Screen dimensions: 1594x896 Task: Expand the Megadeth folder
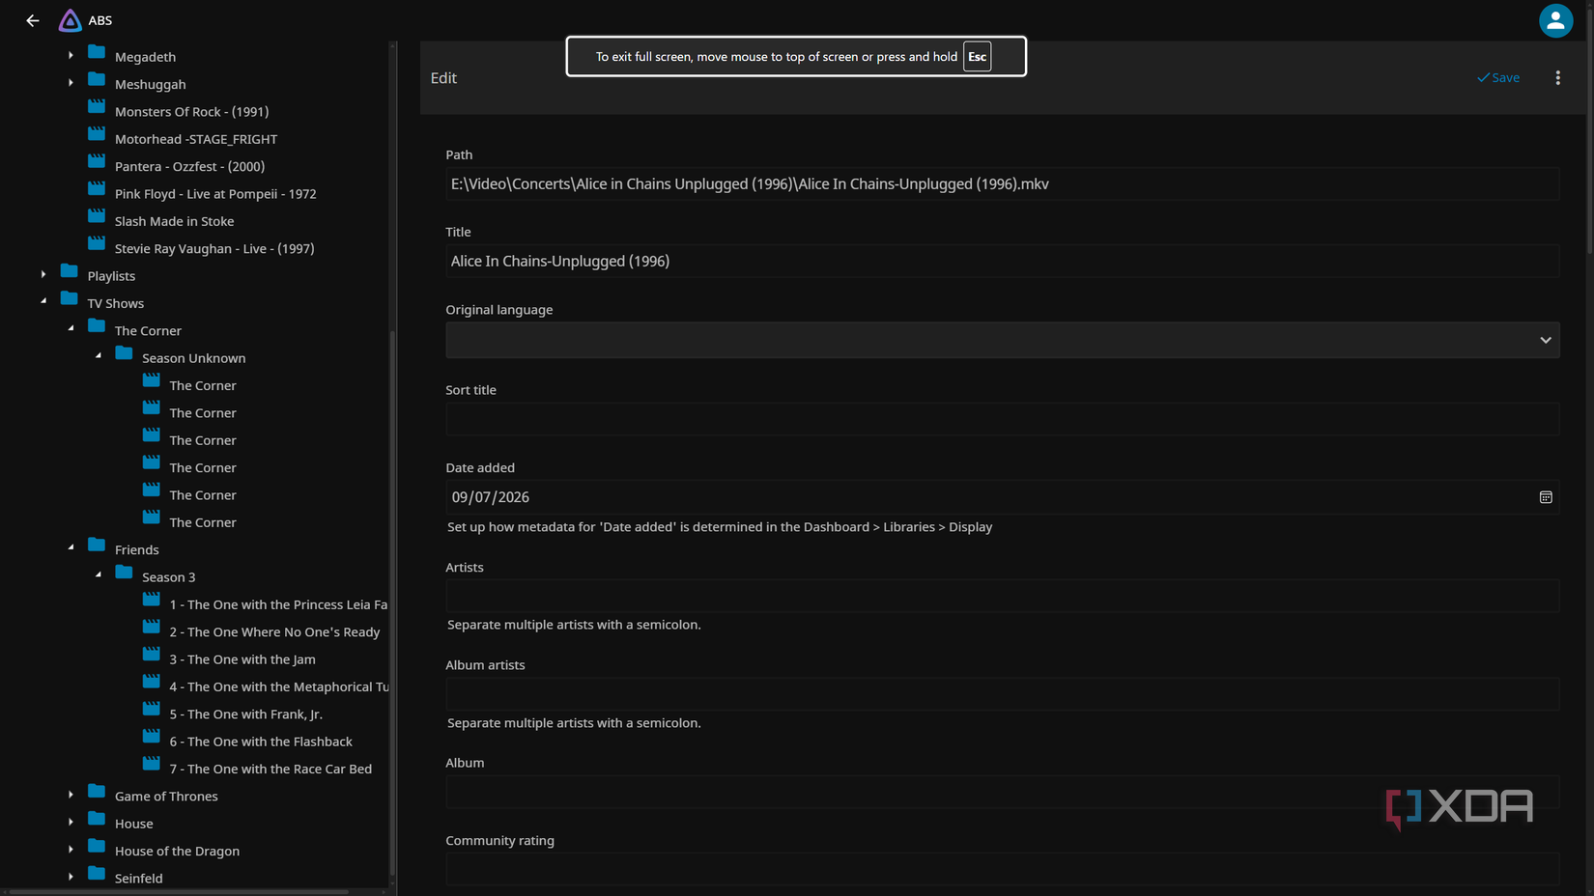pyautogui.click(x=71, y=56)
